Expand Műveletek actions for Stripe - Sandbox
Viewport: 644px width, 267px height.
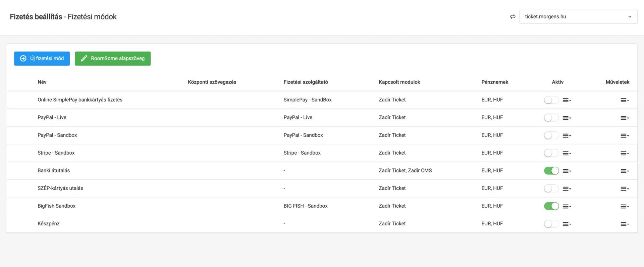coord(625,154)
